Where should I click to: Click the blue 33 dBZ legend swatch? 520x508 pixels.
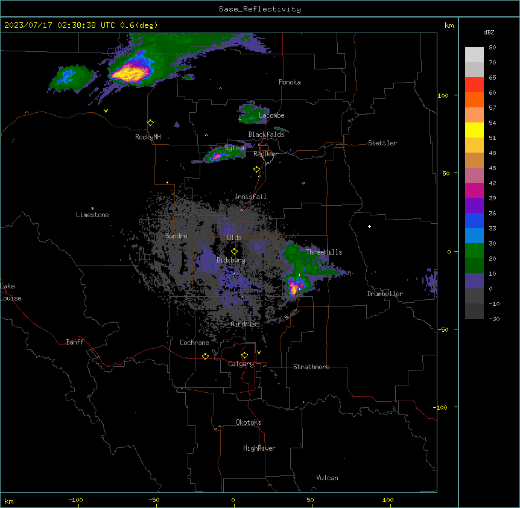tap(474, 220)
